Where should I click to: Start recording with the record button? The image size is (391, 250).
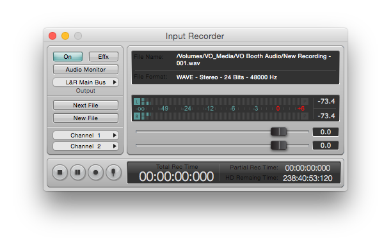(x=95, y=172)
